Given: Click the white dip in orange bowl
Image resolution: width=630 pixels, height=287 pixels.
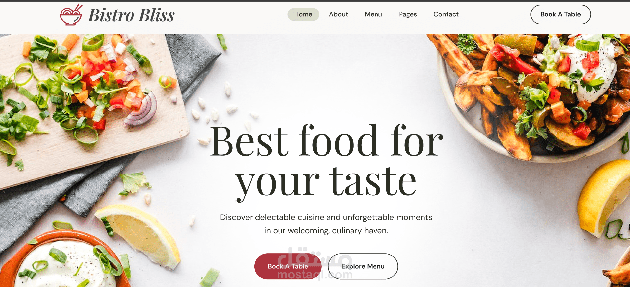Looking at the screenshot, I should 66,266.
